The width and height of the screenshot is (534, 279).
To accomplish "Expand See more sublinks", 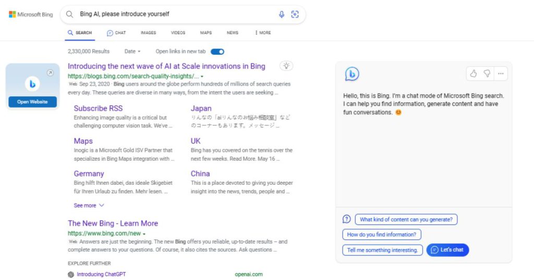I will [x=89, y=205].
